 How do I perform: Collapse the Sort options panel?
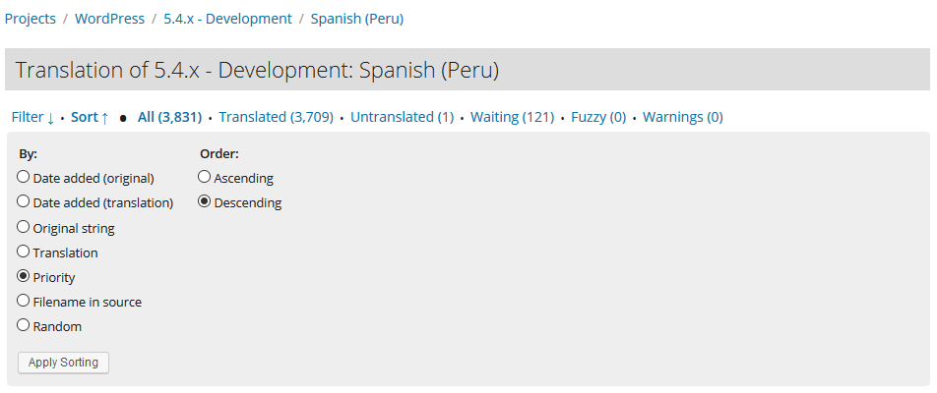click(90, 117)
